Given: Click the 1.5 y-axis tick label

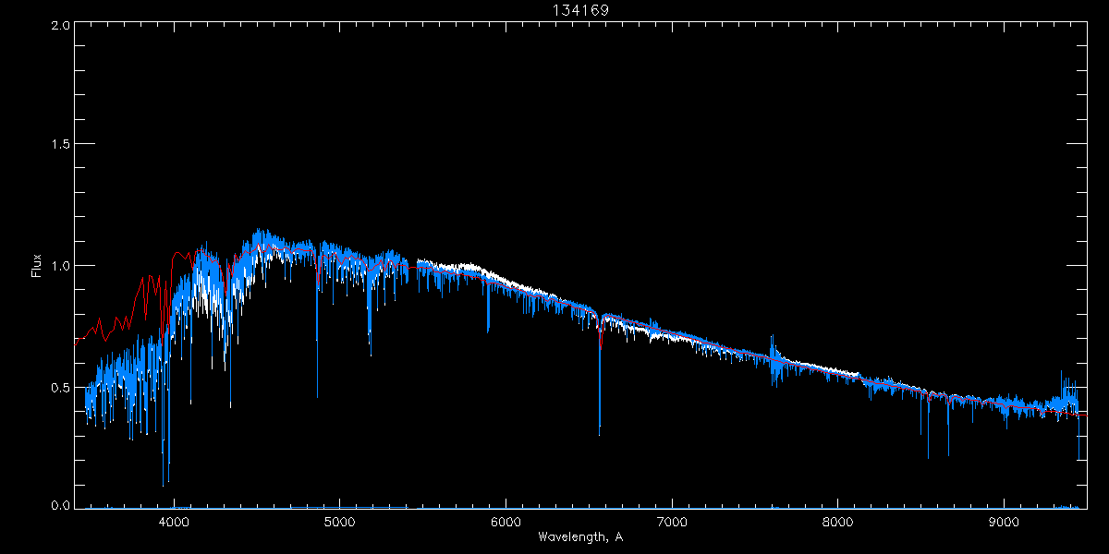Looking at the screenshot, I should (57, 145).
